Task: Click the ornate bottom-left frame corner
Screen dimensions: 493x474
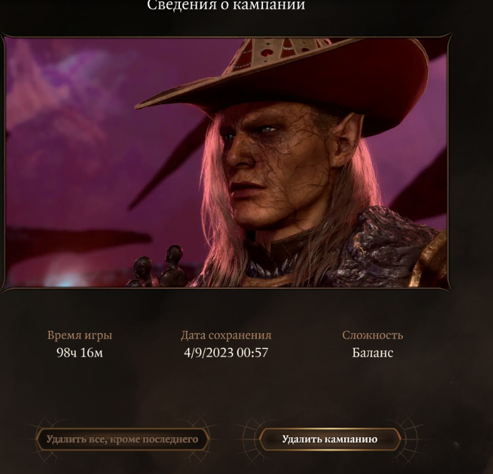Action: 4,285
